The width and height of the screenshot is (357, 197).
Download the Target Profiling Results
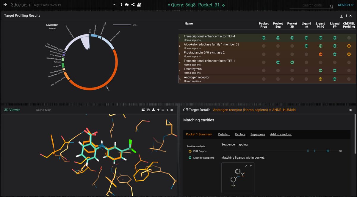[x=342, y=16]
